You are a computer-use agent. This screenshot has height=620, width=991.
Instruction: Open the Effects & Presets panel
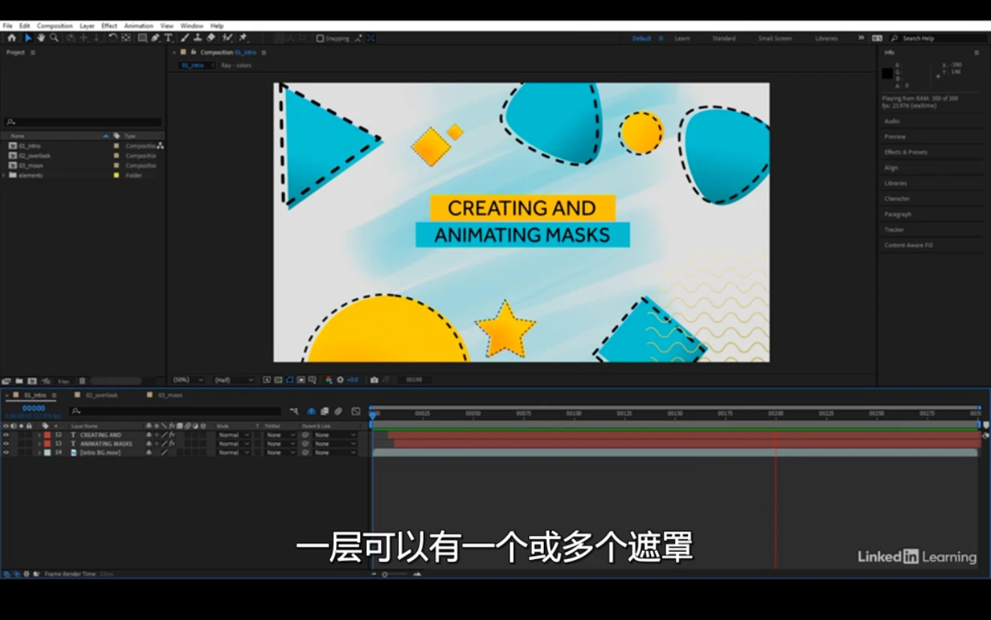point(905,152)
